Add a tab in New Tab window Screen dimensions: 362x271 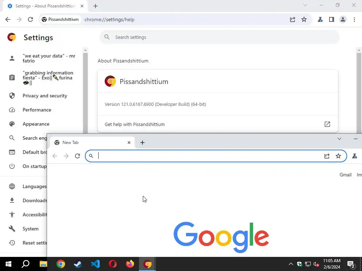point(142,143)
